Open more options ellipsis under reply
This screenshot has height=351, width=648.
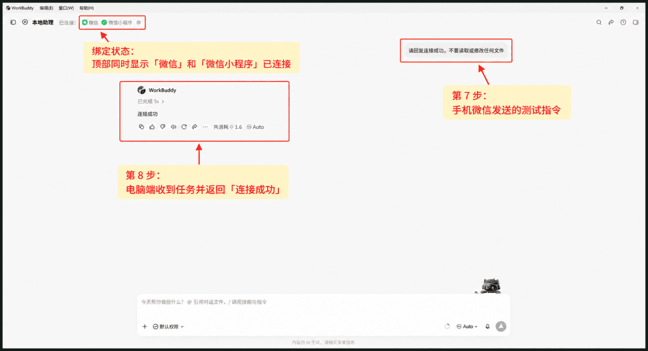point(205,127)
